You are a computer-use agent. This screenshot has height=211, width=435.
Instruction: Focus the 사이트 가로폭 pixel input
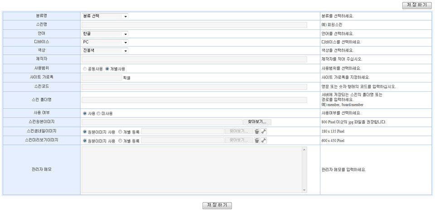tap(101, 77)
